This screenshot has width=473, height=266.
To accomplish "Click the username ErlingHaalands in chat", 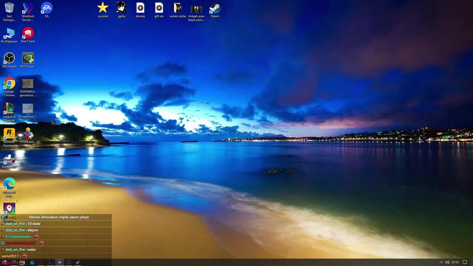I will [18, 236].
